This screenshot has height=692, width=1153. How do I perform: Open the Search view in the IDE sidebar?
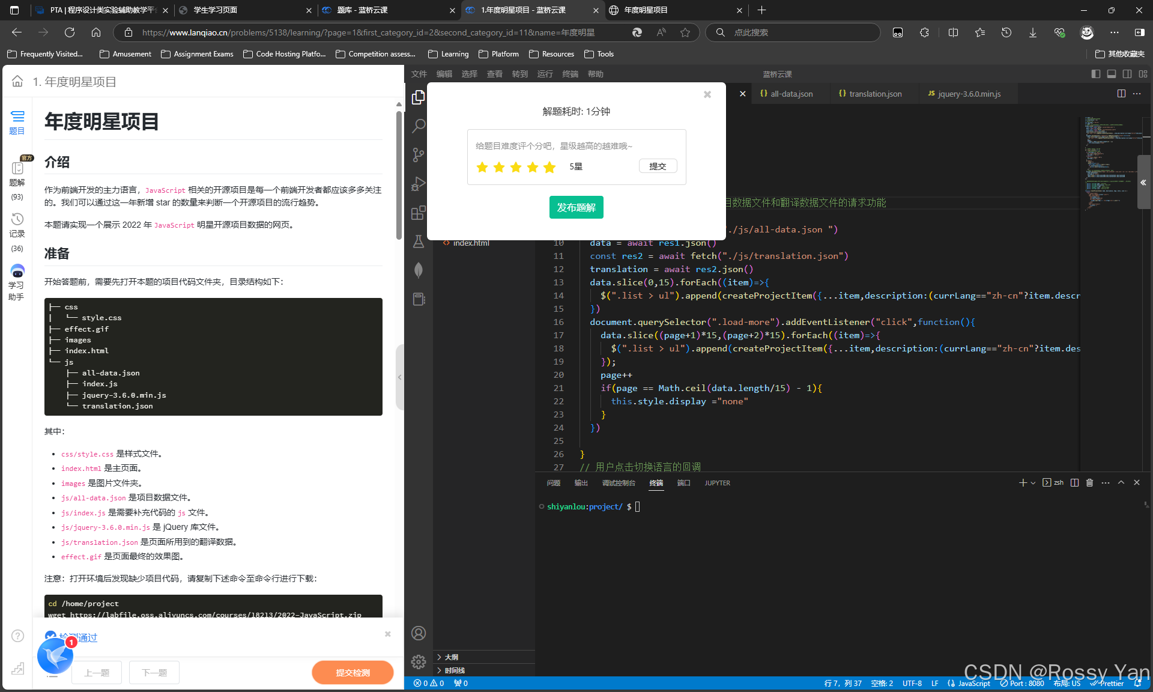point(419,126)
